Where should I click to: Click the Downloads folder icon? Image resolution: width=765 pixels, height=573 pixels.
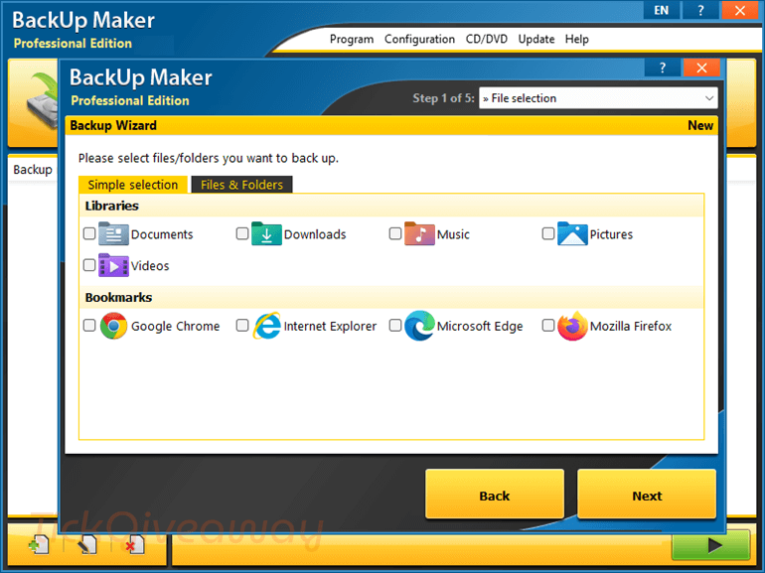266,233
